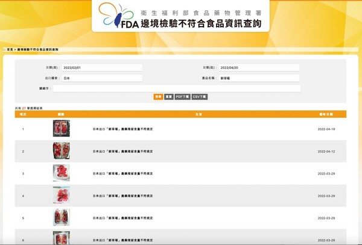
Task: Open the strawberry thumbnail in row 3
Action: click(x=61, y=173)
